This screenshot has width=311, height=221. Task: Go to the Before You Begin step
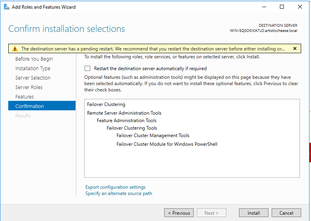pos(34,59)
